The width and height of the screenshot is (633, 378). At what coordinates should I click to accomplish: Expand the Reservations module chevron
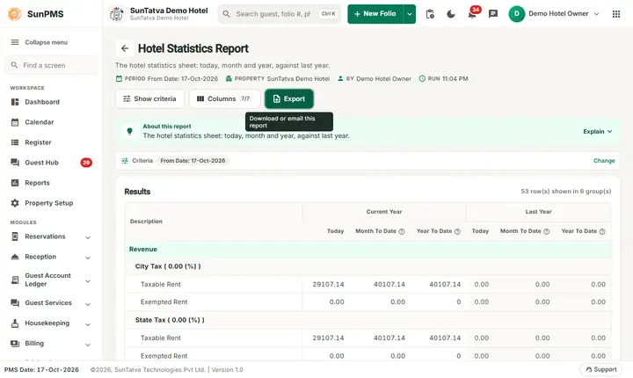[88, 237]
